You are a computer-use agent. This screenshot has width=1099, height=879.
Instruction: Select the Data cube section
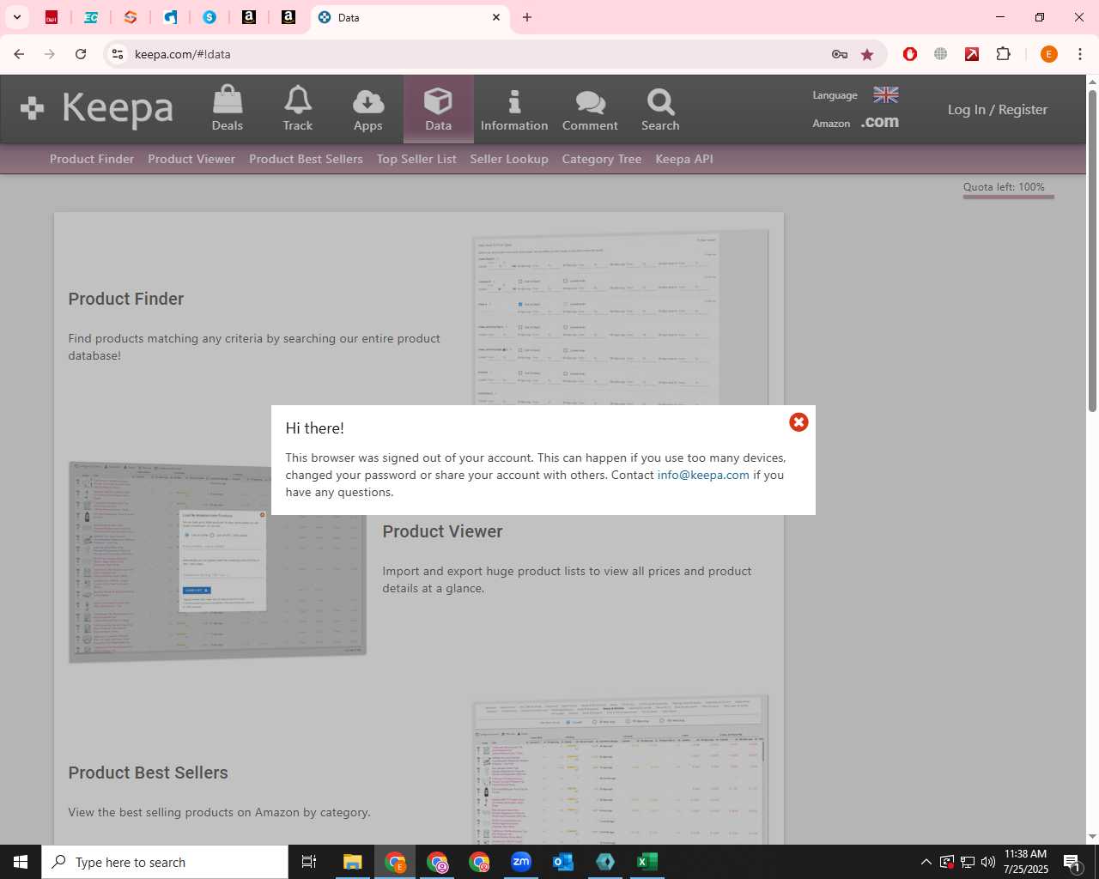438,109
